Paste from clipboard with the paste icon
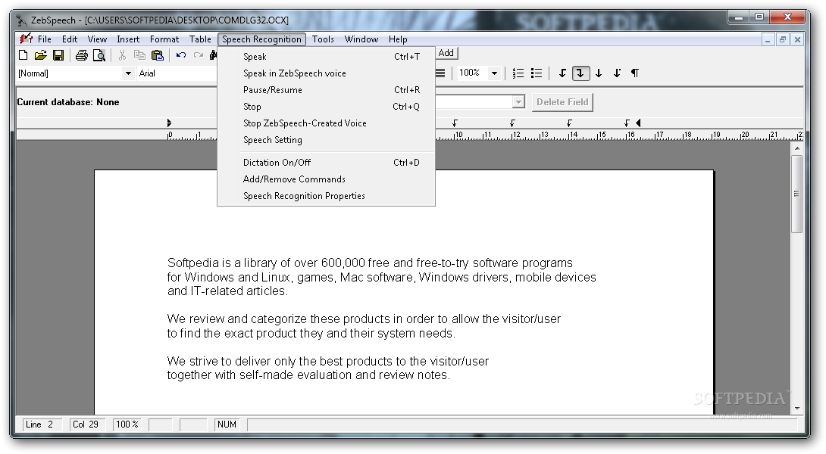The width and height of the screenshot is (826, 454). pos(158,55)
